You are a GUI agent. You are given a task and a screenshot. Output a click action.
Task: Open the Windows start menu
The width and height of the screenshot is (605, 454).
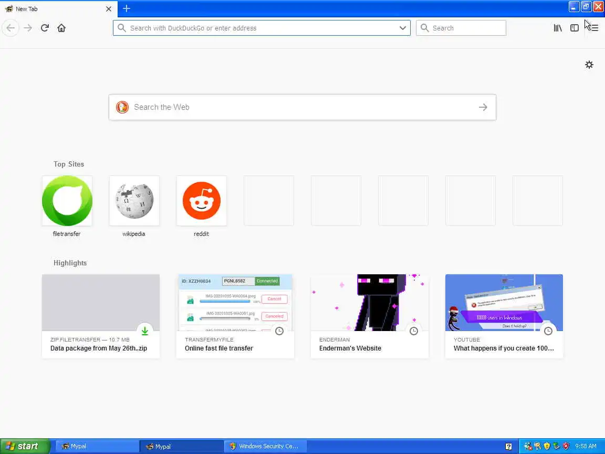click(x=25, y=446)
